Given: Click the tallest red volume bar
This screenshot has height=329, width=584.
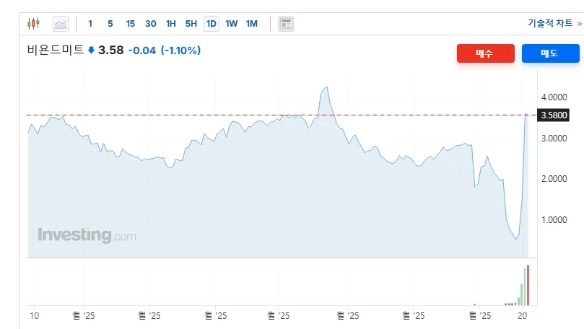Looking at the screenshot, I should point(528,286).
